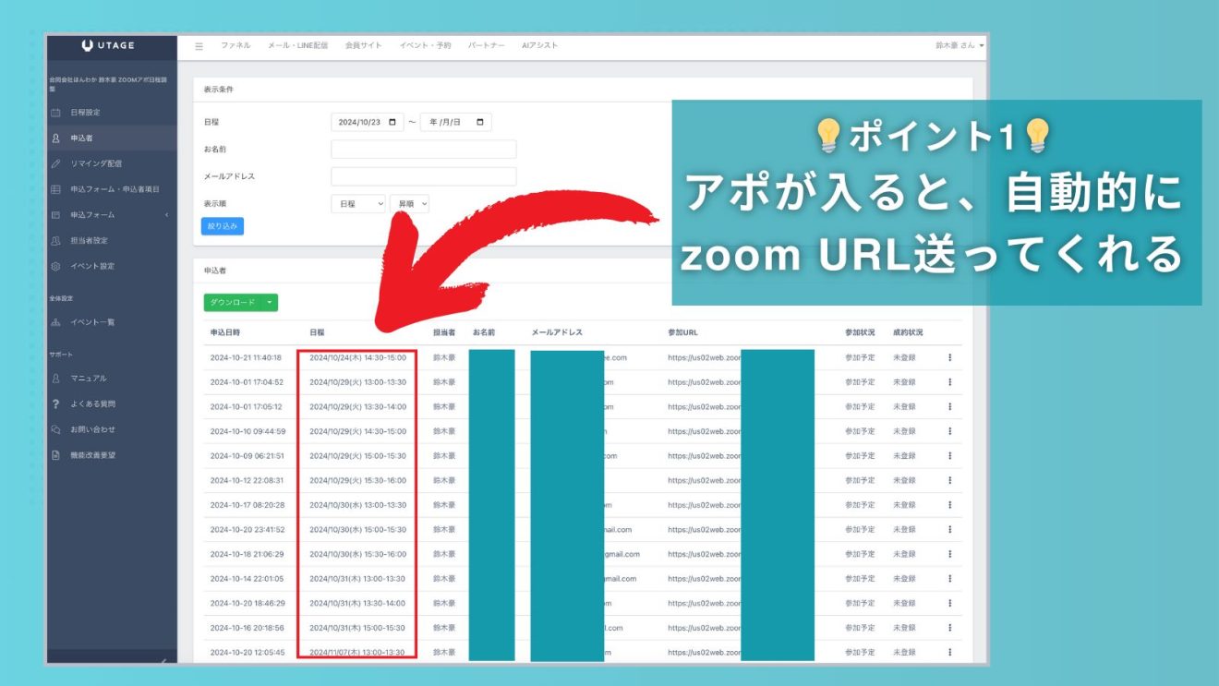The image size is (1219, 686).
Task: Open the 鈴木豪 さん user menu
Action: pyautogui.click(x=960, y=45)
